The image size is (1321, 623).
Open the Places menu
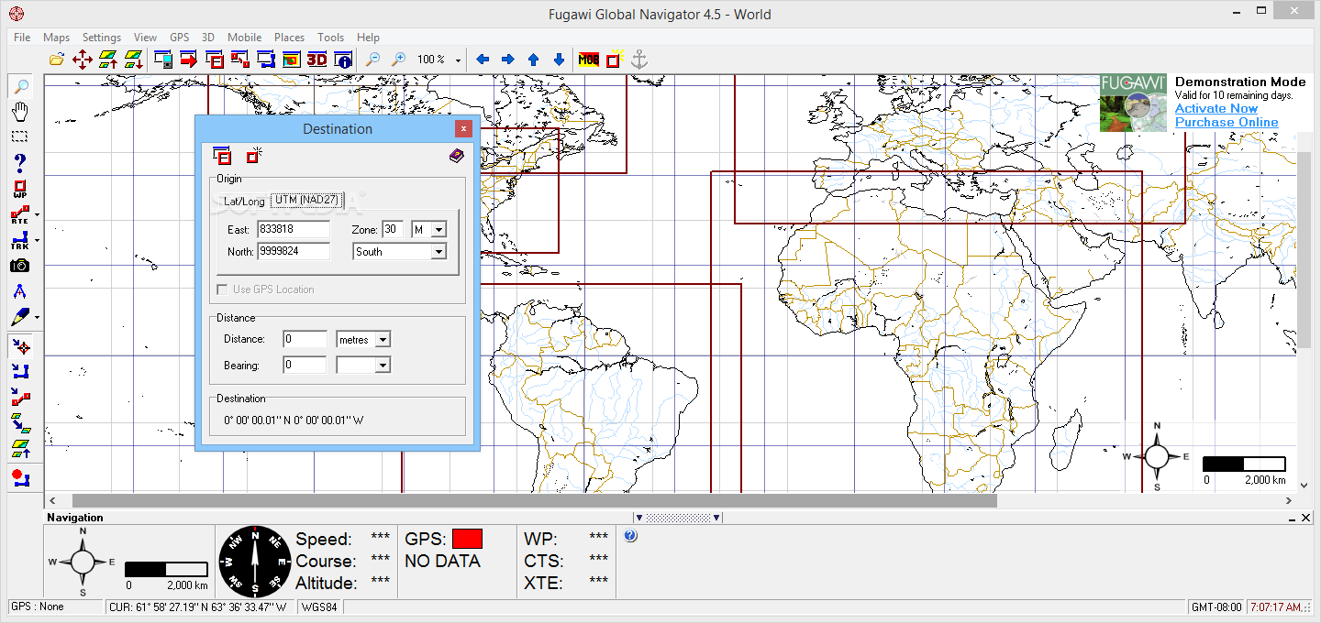(289, 38)
